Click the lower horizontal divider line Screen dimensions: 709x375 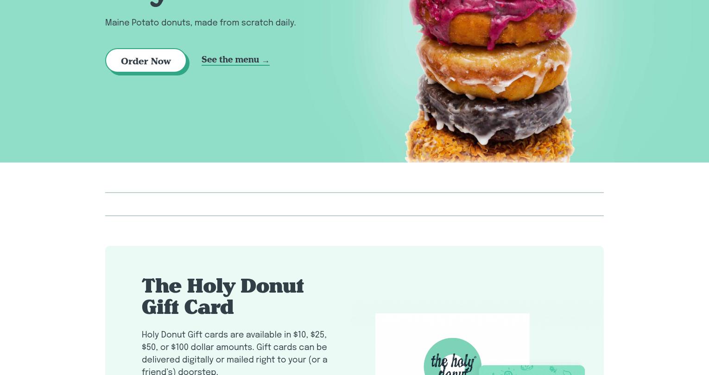click(354, 216)
